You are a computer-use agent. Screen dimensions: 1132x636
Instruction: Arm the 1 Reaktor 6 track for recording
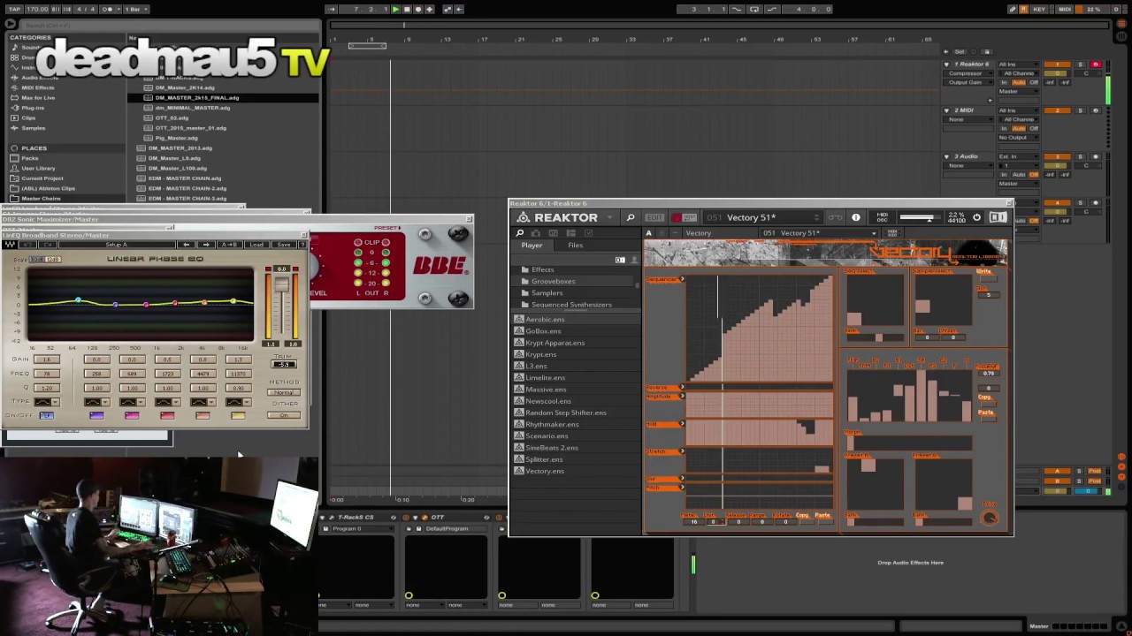point(1096,64)
